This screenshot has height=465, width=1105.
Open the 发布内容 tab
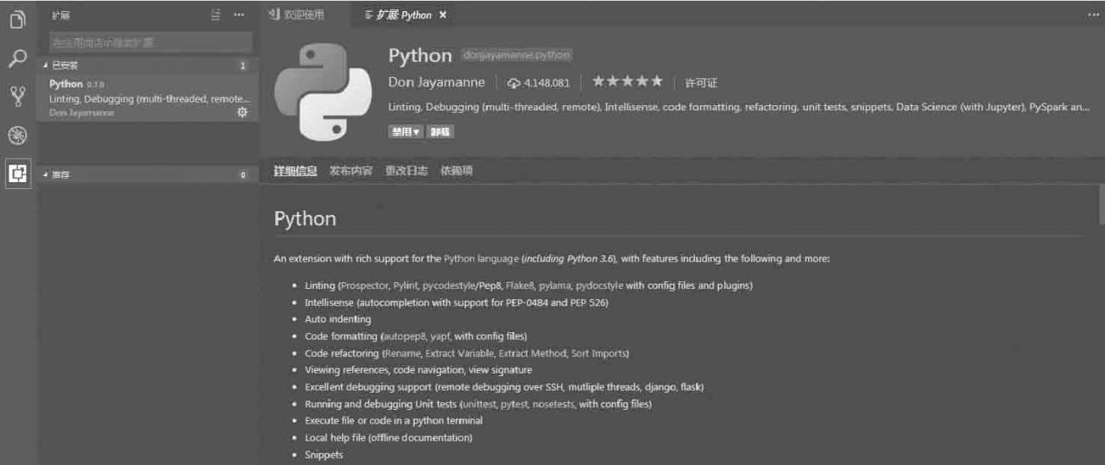(x=351, y=171)
